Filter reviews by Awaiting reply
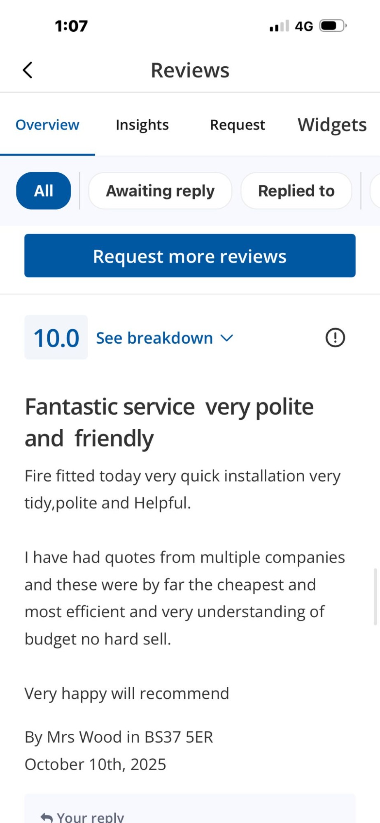This screenshot has width=380, height=823. 160,191
